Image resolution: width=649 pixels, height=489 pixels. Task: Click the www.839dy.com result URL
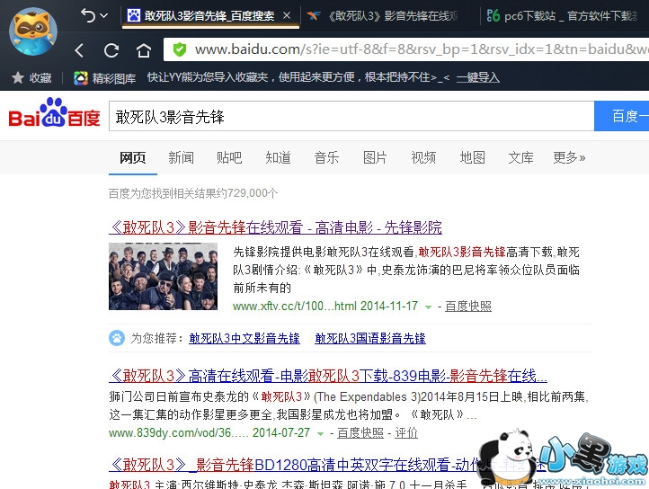179,432
